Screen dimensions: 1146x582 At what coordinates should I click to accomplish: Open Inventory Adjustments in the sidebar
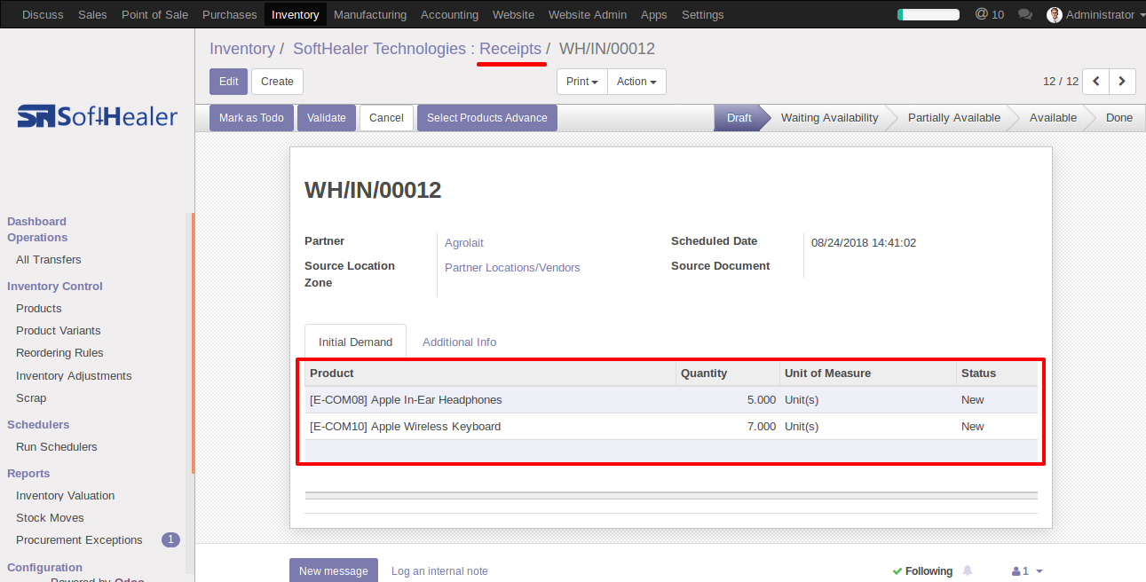pos(74,376)
